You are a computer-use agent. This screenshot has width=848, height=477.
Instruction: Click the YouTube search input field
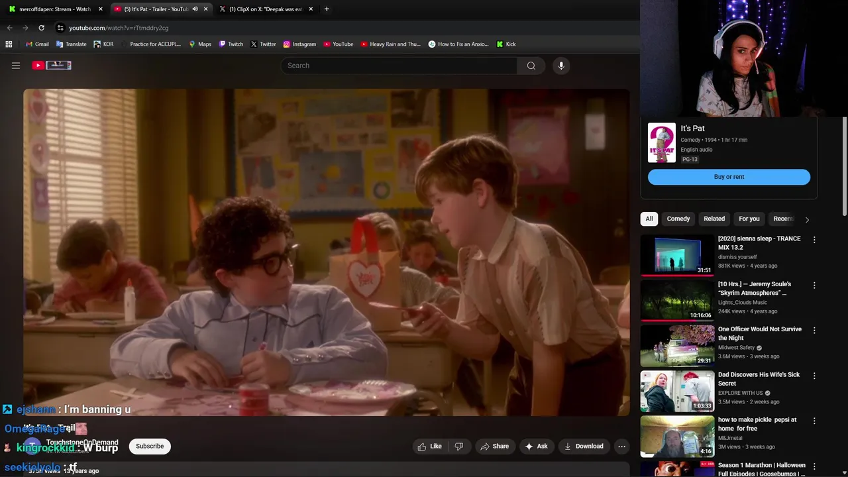click(x=399, y=66)
